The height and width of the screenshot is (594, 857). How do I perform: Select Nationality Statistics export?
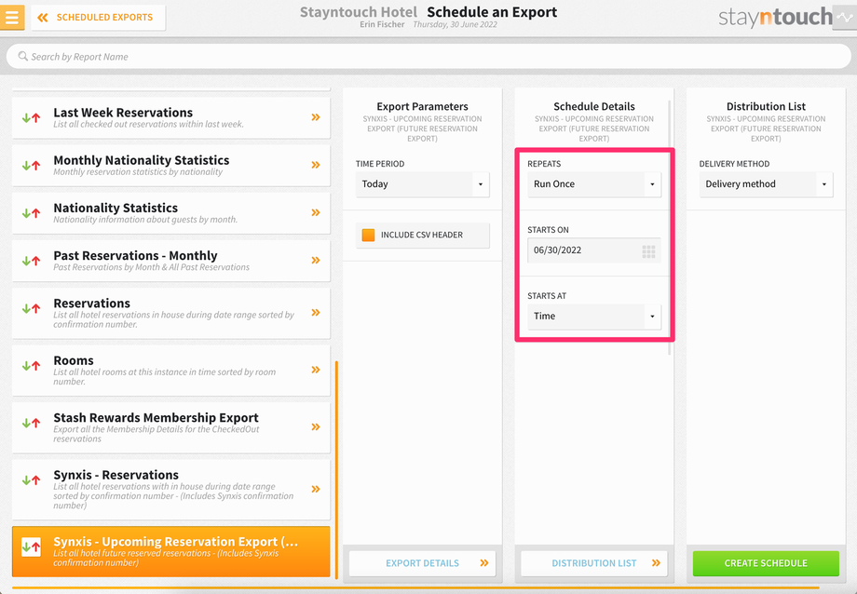coord(171,212)
